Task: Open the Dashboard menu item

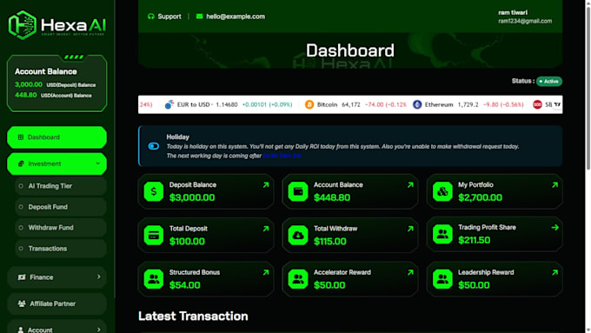Action: pos(56,137)
